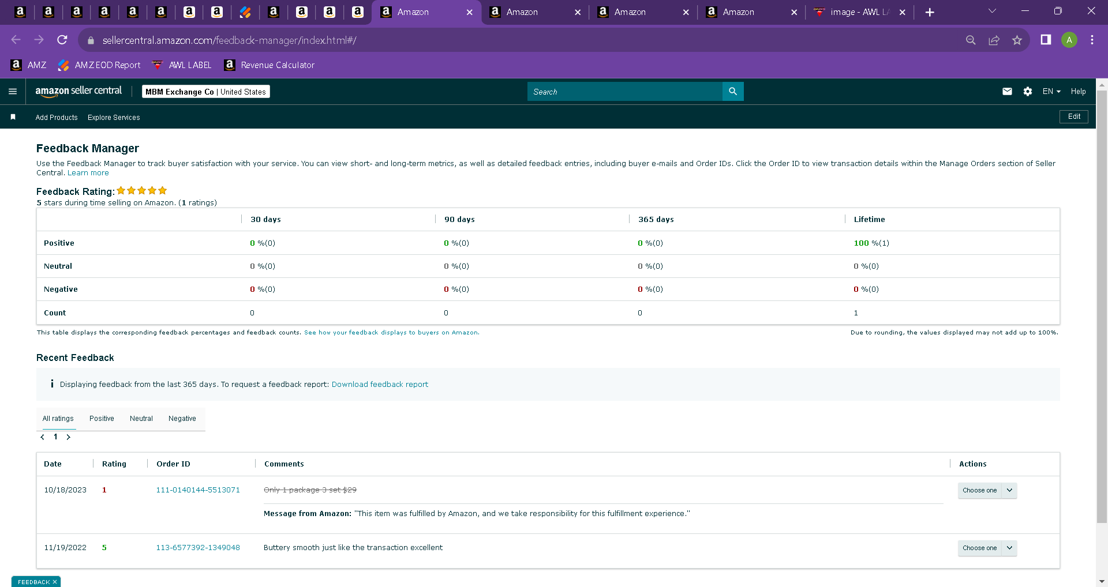Click page number 1 in pagination
The width and height of the screenshot is (1108, 587).
tap(55, 437)
